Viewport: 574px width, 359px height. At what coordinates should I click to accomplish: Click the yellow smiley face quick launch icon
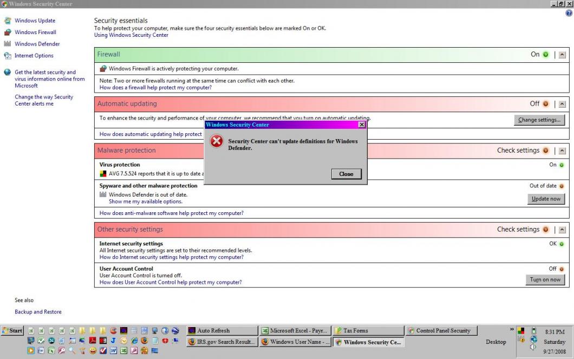[93, 350]
